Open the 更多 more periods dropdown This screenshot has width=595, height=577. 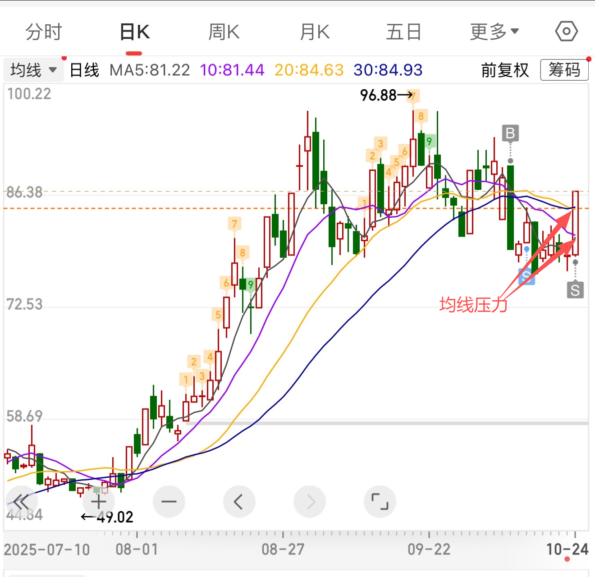494,32
